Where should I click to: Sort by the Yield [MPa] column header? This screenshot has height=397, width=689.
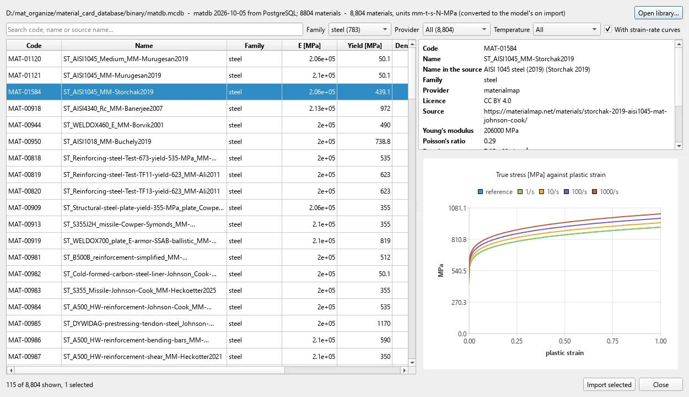365,46
